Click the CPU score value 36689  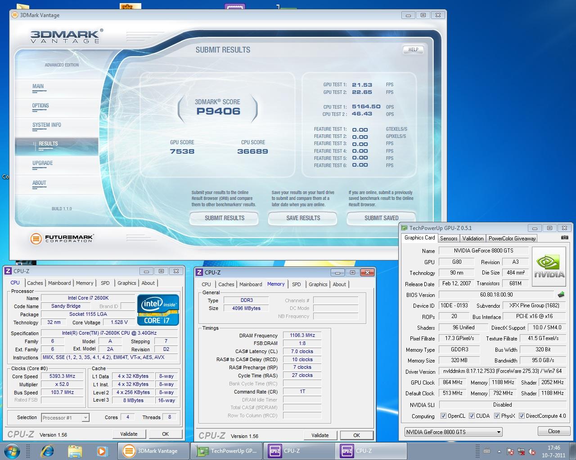coord(252,151)
